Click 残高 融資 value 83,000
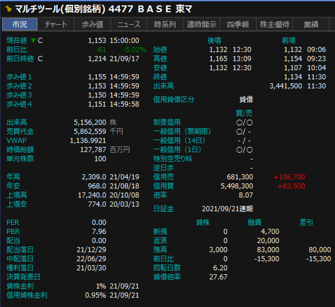Viewport: 335px width, 307px height. click(268, 250)
